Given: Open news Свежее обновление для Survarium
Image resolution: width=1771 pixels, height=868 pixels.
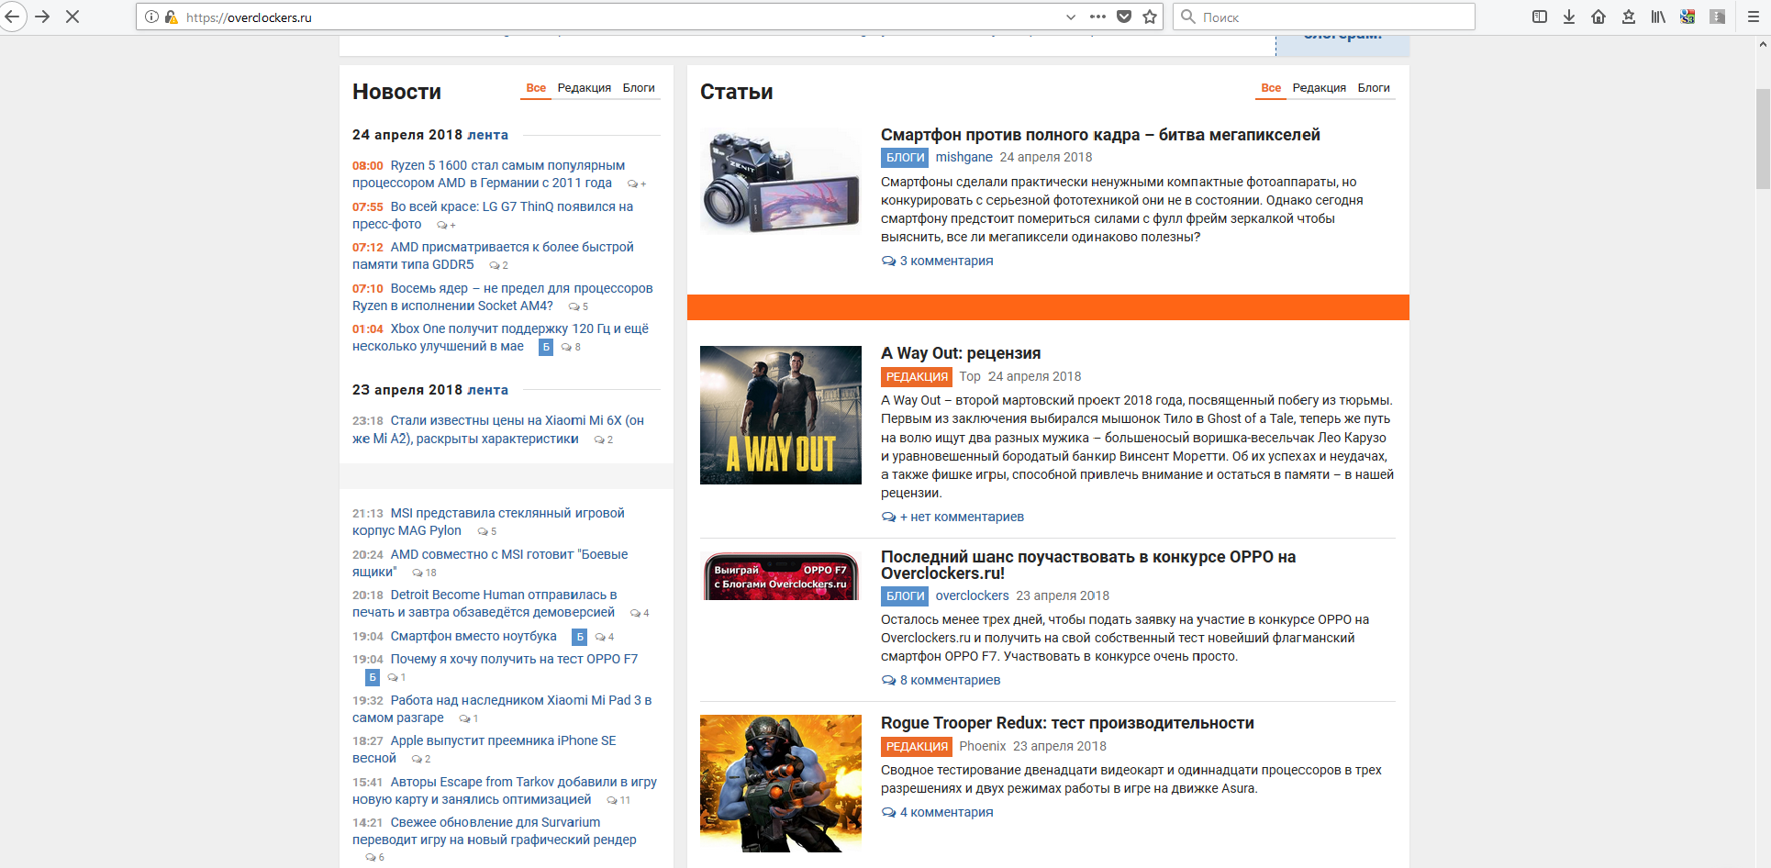Looking at the screenshot, I should (x=495, y=831).
